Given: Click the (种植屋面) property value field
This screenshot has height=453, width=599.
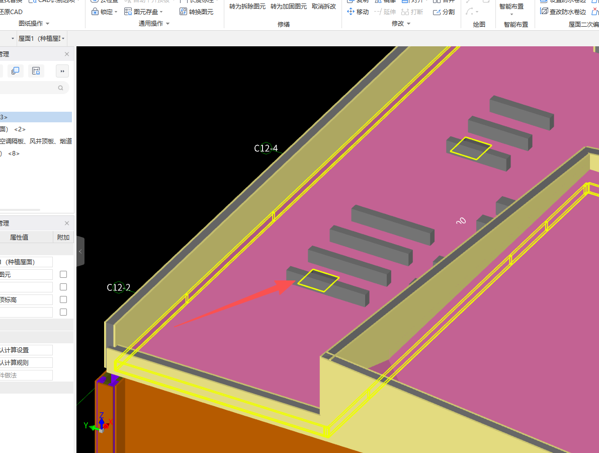Looking at the screenshot, I should tap(26, 262).
